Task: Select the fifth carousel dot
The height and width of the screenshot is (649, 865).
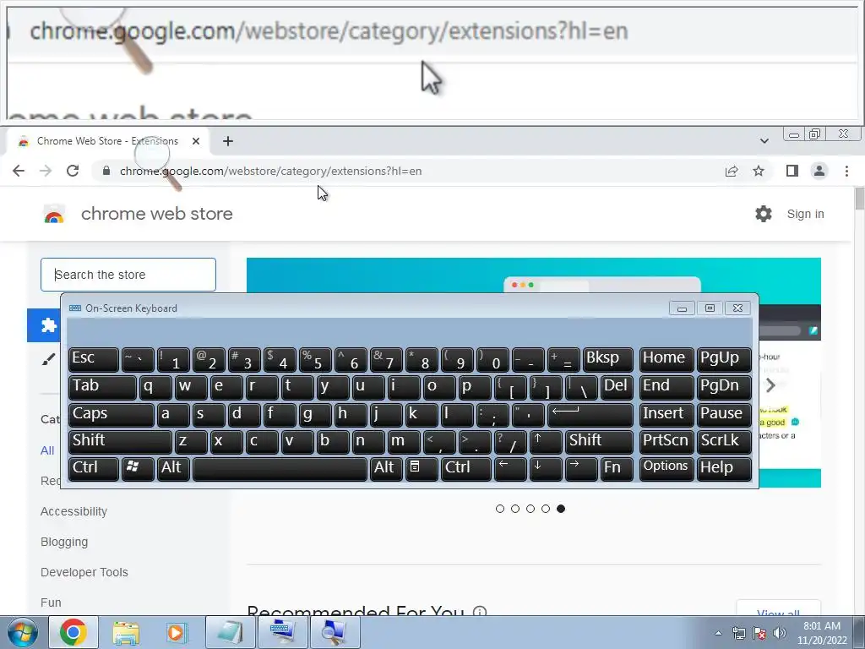Action: (x=561, y=509)
